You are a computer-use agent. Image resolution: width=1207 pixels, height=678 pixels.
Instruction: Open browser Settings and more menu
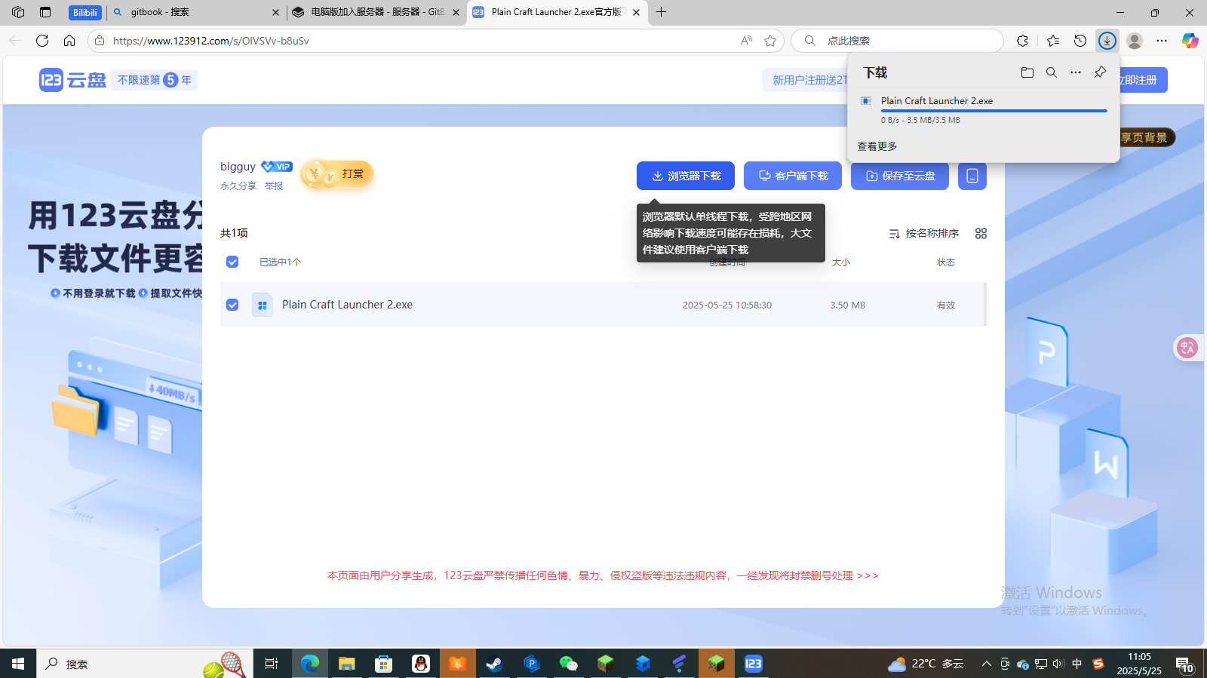coord(1162,41)
